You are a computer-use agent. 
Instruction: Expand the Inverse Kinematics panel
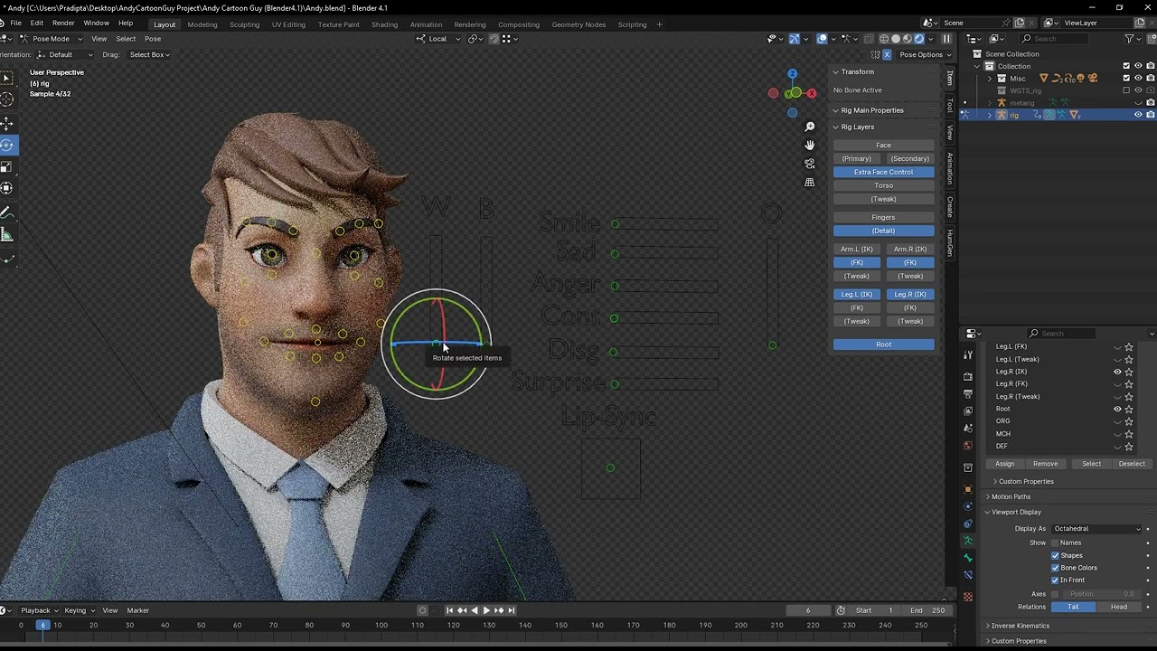pyautogui.click(x=1020, y=626)
